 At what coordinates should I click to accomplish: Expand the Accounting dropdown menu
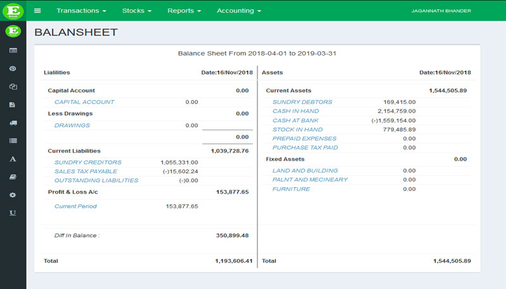coord(239,11)
